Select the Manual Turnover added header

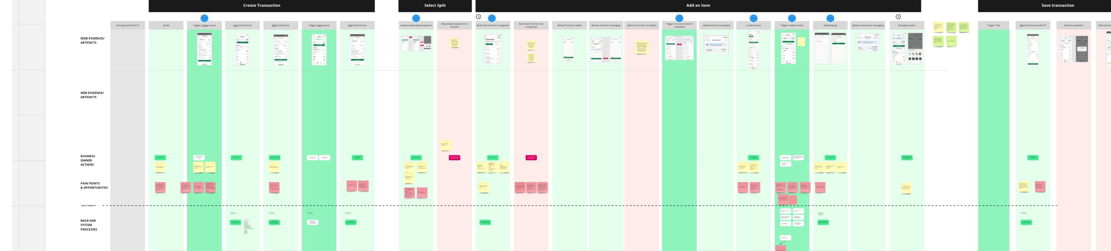pyautogui.click(x=569, y=25)
